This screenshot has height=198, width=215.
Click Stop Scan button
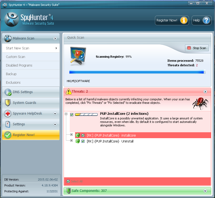197,48
